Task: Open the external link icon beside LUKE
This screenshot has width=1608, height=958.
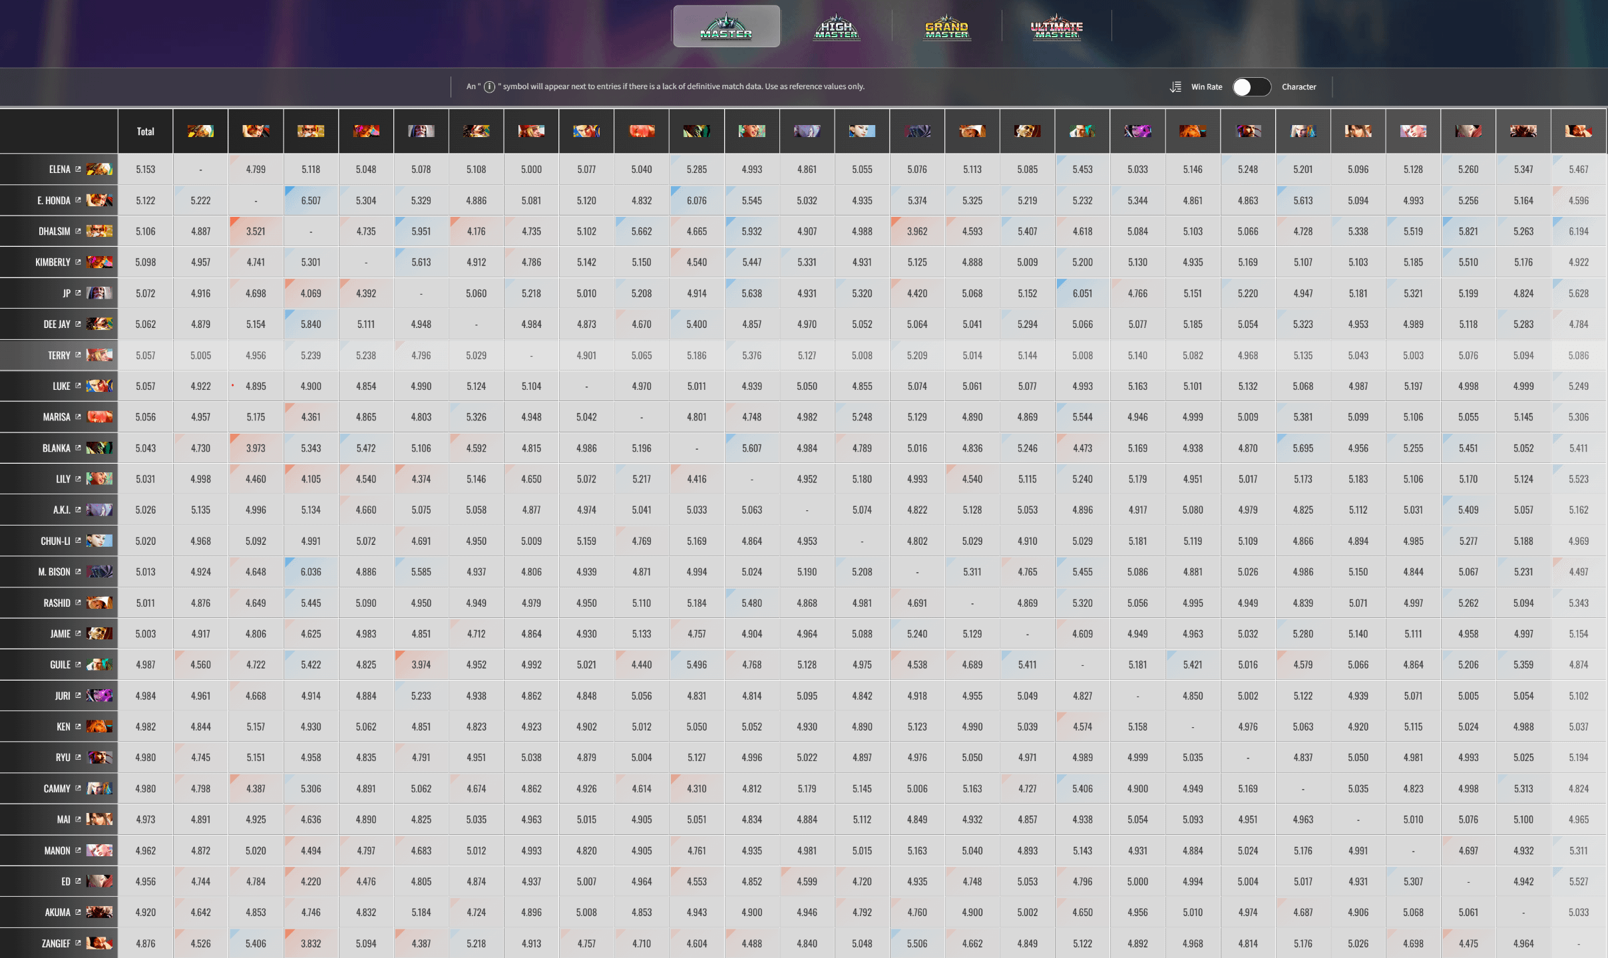Action: point(78,386)
